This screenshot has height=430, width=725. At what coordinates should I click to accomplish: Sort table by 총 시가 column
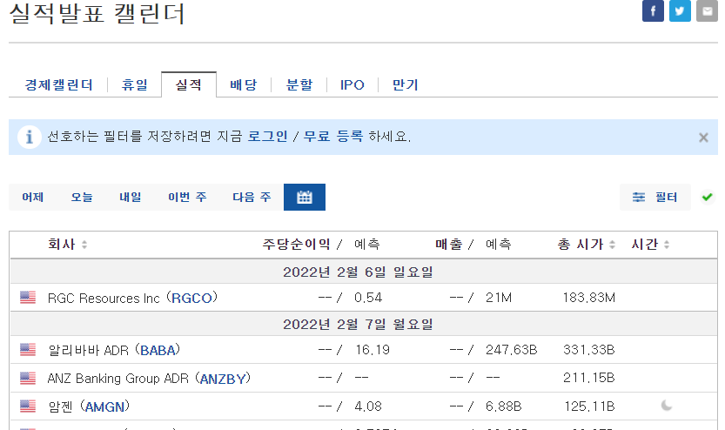[x=587, y=244]
